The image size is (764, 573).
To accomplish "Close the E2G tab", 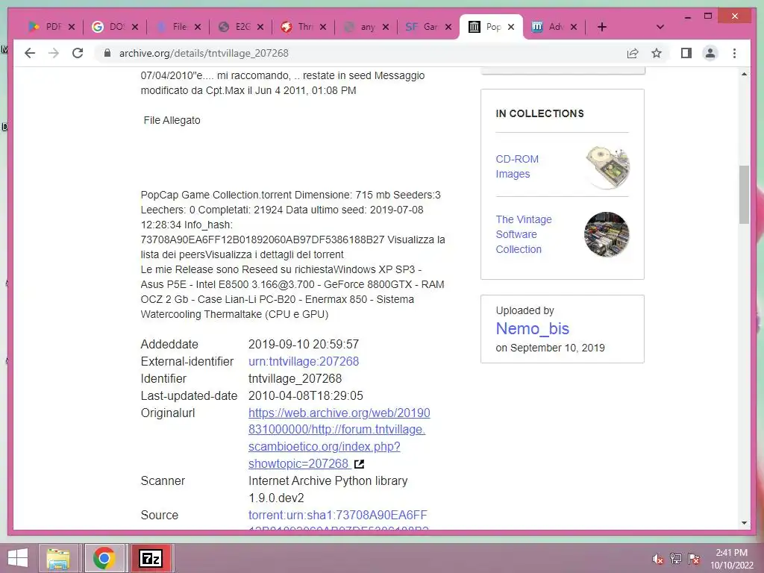I will tap(260, 27).
